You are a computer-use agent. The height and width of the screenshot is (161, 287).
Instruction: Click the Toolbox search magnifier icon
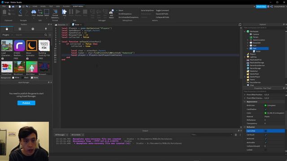46,35
